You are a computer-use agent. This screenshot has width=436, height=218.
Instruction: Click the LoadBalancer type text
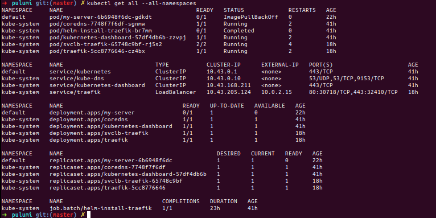(176, 92)
